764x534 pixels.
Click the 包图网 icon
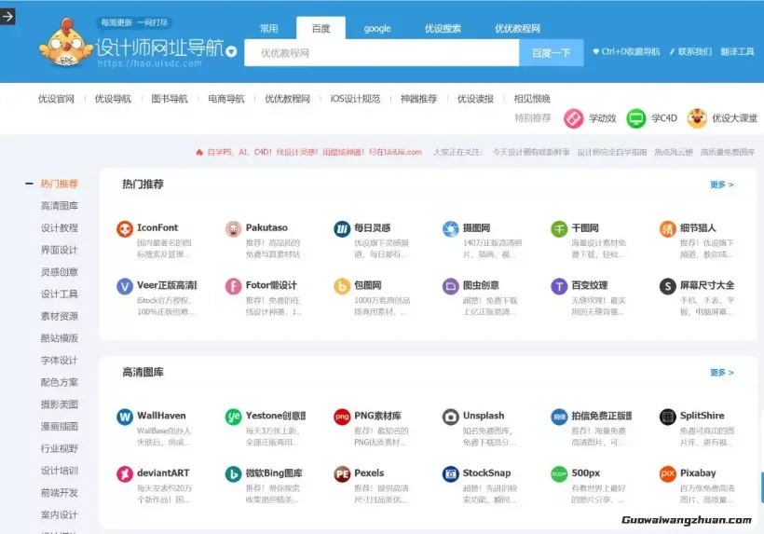pyautogui.click(x=342, y=286)
